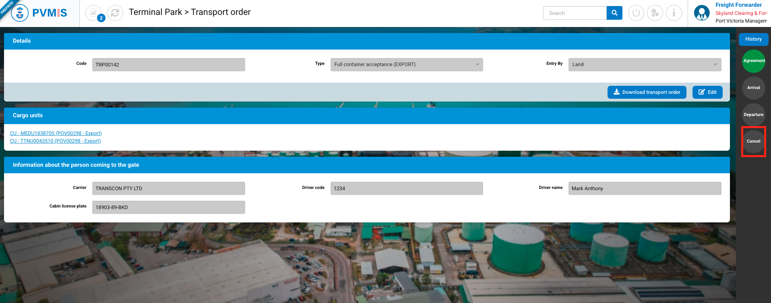Screen dimensions: 771x303
Task: Click the PVMIS anchor logo
Action: point(20,13)
